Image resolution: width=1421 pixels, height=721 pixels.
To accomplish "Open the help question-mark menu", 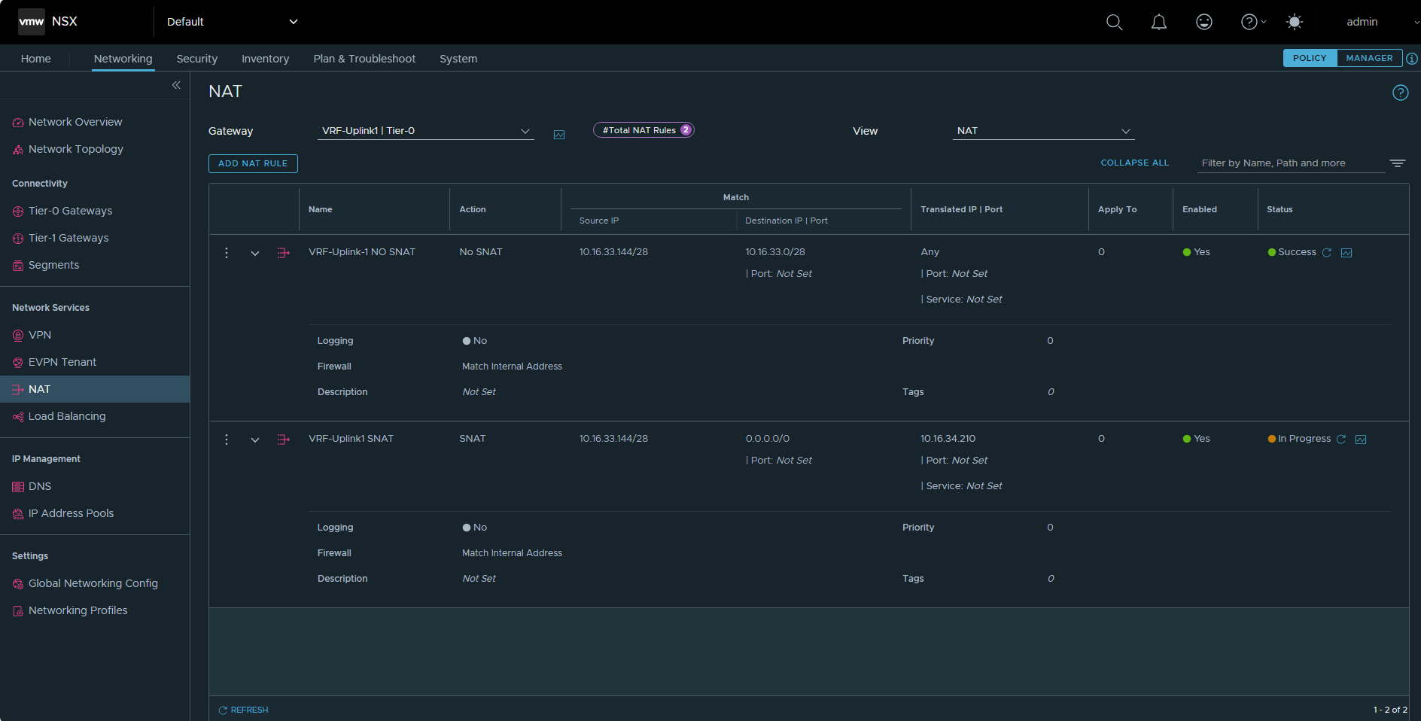I will point(1253,22).
